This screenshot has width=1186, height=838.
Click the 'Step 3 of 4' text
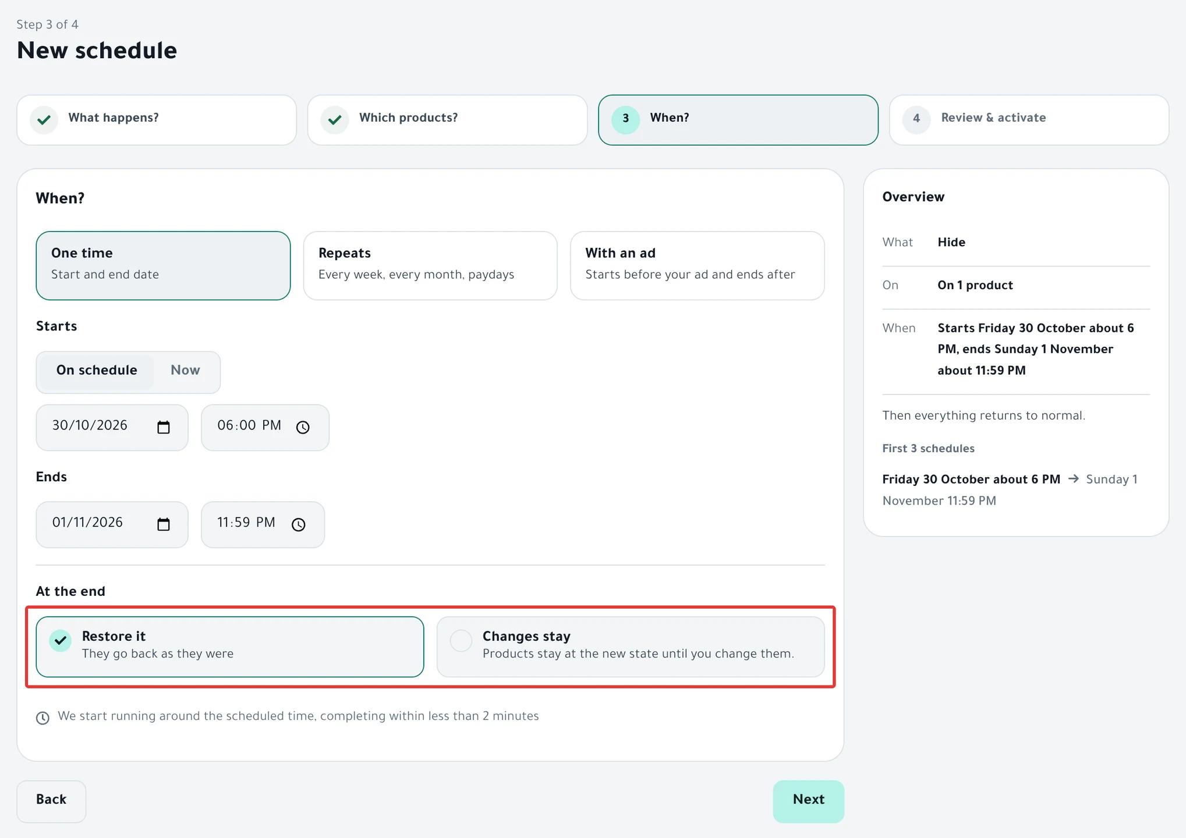click(47, 24)
